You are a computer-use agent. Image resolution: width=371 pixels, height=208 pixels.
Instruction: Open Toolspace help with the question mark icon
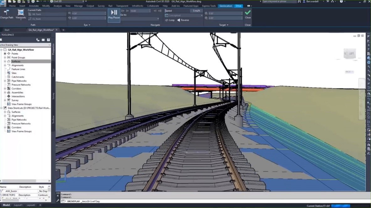[x=48, y=40]
